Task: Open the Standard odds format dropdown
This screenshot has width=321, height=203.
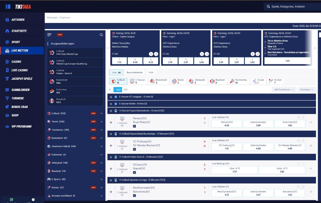Action: click(307, 90)
